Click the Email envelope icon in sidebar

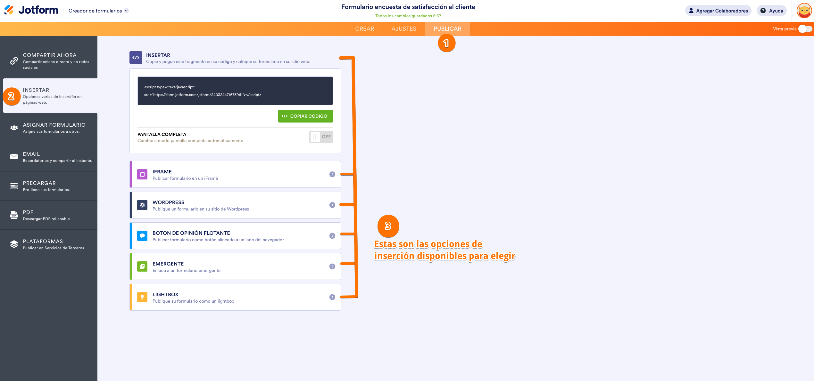14,156
